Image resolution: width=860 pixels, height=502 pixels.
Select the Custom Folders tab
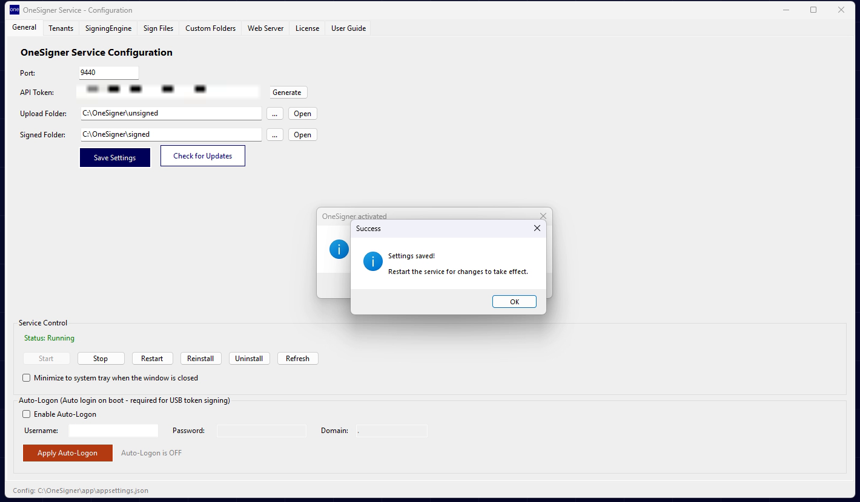point(210,28)
